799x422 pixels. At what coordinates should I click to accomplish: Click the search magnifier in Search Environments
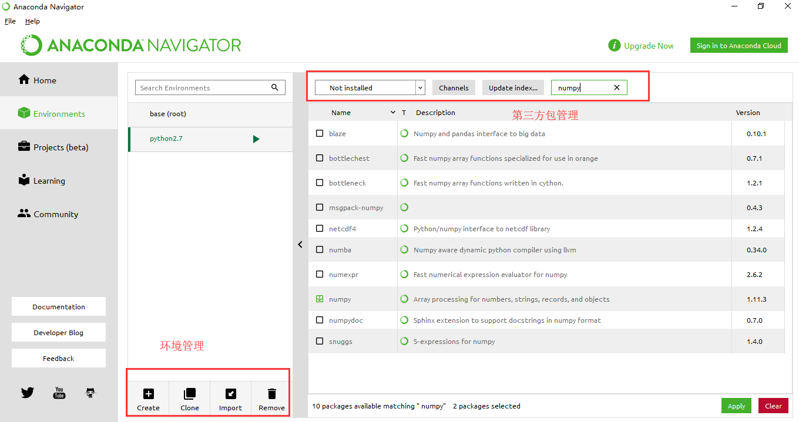275,87
